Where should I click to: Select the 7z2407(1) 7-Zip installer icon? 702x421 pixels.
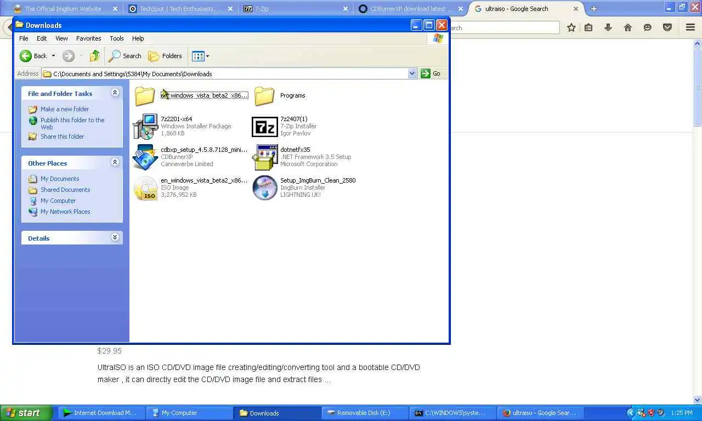tap(265, 127)
